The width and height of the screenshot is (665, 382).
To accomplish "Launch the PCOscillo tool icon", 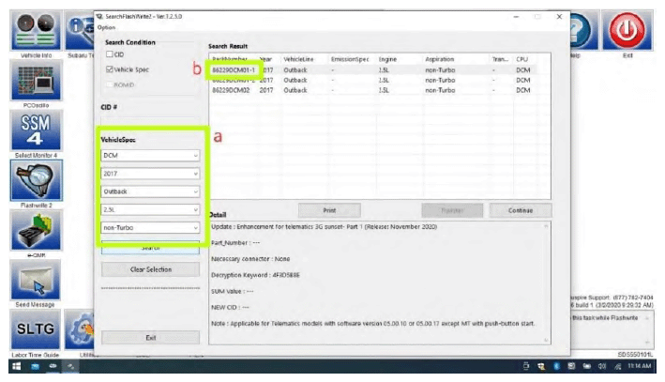I will [36, 80].
